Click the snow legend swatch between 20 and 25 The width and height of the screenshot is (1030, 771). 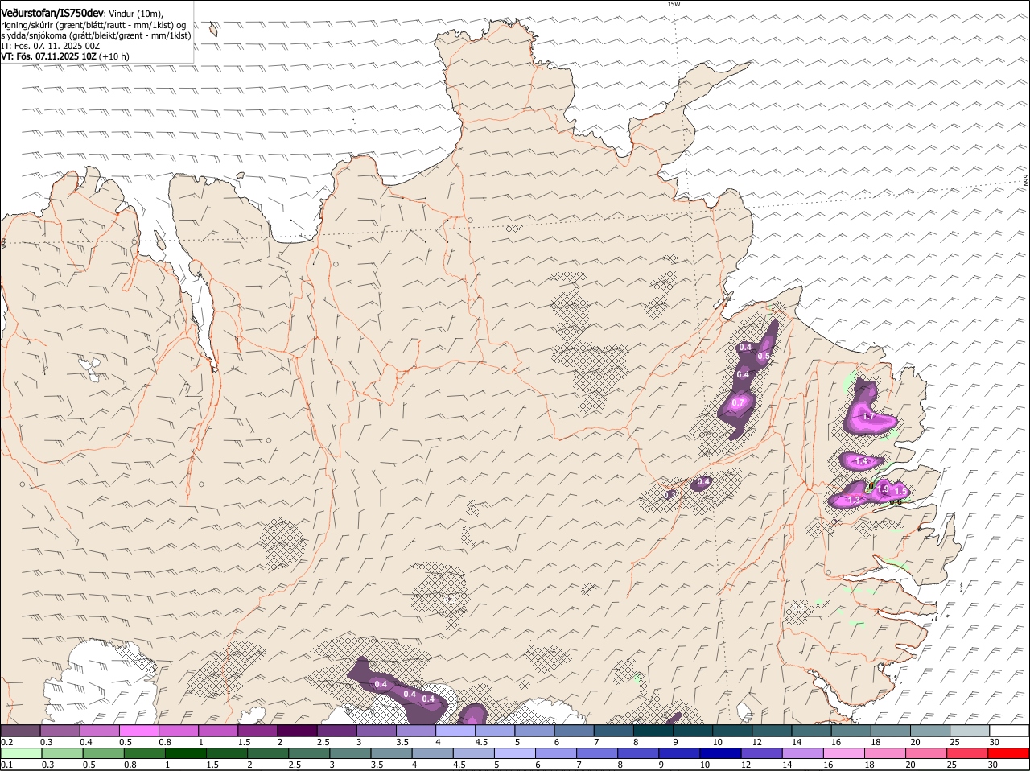(x=931, y=731)
